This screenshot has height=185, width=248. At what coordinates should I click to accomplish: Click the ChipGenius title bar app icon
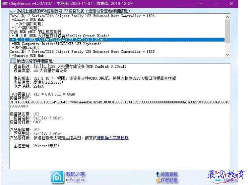point(5,3)
